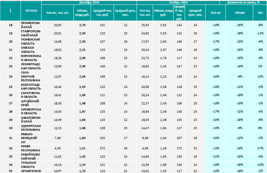Image resolution: width=267 pixels, height=173 pixels.
Task: Select the "Чек" column header
Action: tap(260, 13)
